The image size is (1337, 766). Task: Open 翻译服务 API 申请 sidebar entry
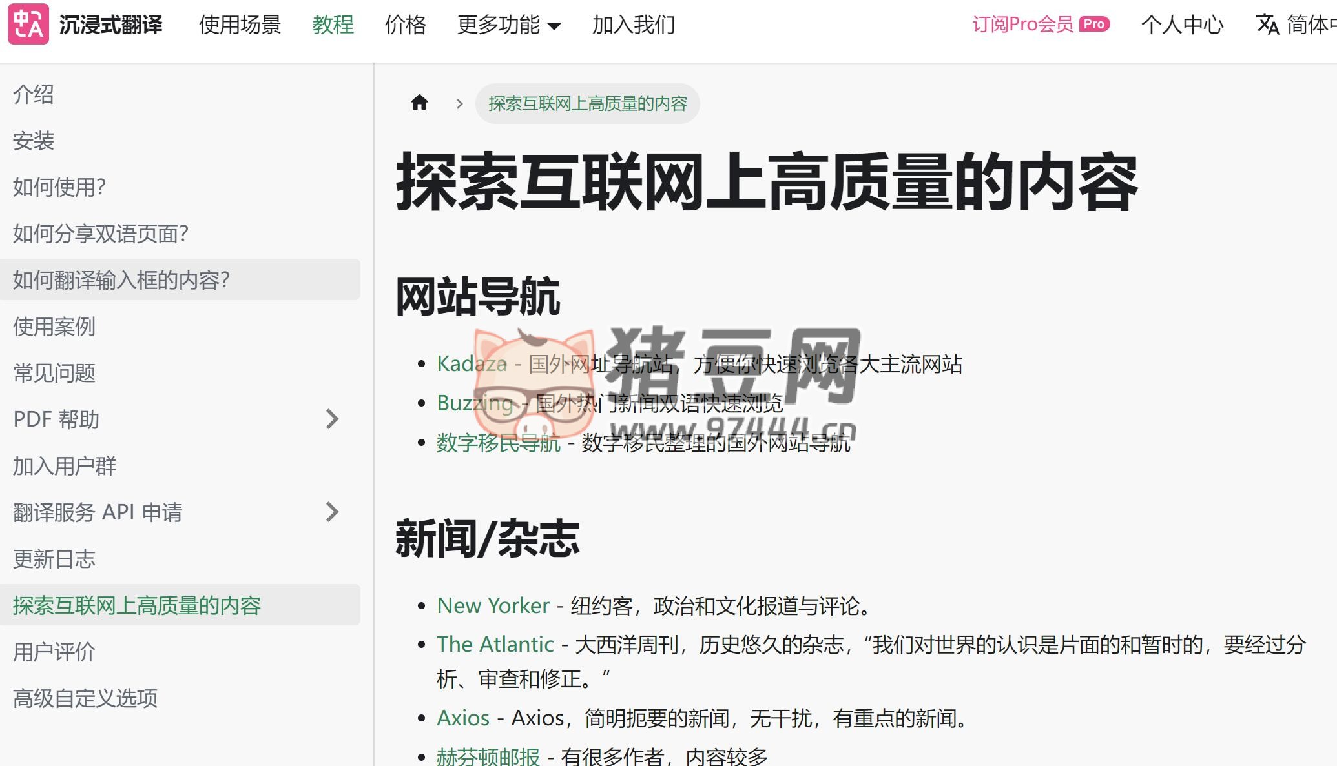pos(98,512)
